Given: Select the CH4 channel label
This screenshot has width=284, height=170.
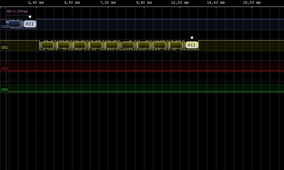Looking at the screenshot, I should pos(4,90).
